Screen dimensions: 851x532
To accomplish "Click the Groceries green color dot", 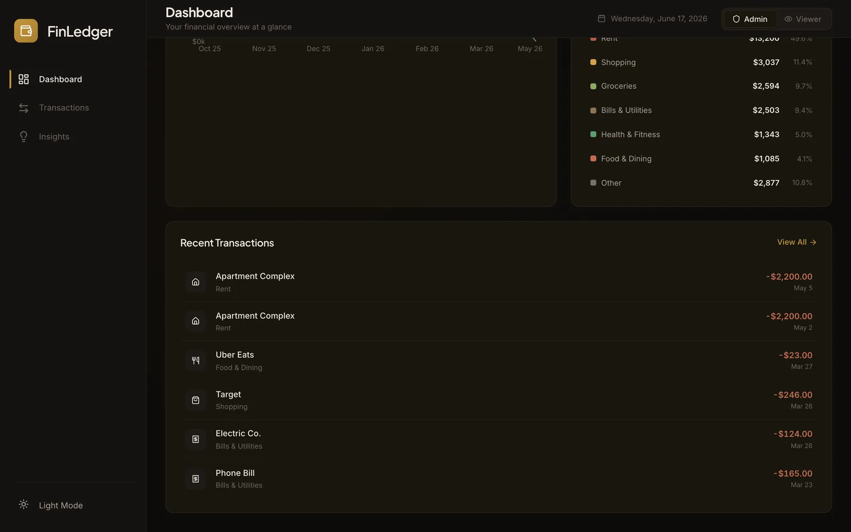I will tap(593, 86).
